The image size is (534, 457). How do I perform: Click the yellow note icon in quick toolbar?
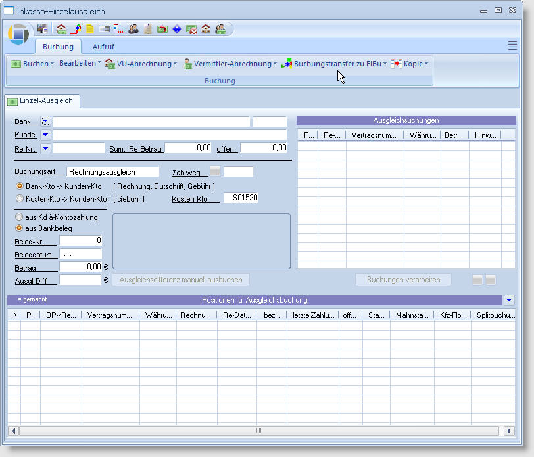coord(89,29)
